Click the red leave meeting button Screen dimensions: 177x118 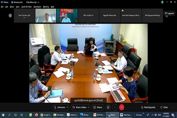[122, 107]
